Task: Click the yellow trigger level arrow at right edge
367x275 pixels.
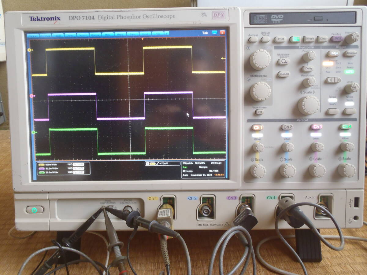Action: (223, 58)
